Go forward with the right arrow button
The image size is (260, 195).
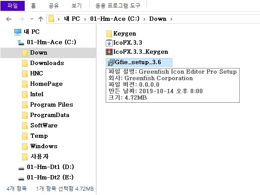pyautogui.click(x=22, y=19)
